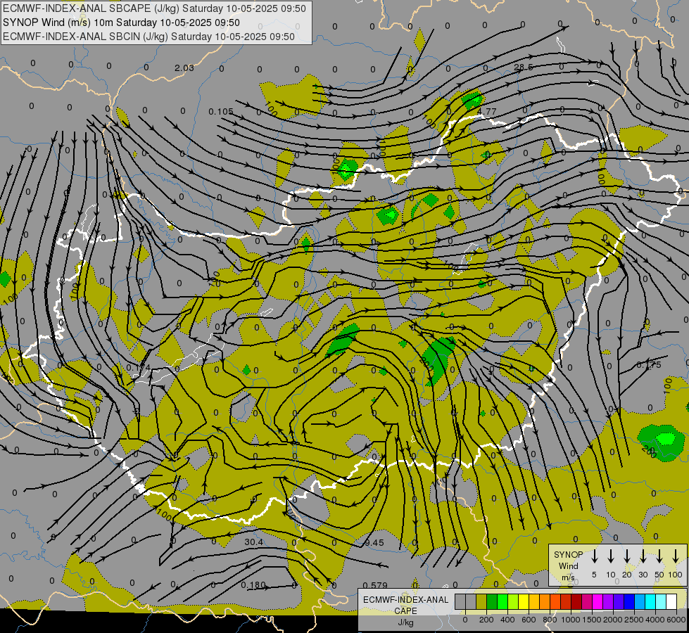Click the bright magenta legend swatch
The image size is (689, 633).
(x=598, y=602)
